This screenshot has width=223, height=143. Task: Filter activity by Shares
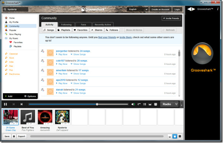pos(97,30)
